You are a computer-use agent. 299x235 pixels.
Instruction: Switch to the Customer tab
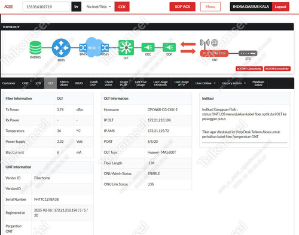9,83
